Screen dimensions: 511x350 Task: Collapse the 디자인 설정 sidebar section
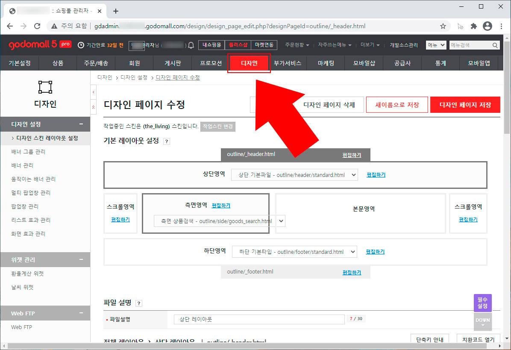[81, 124]
